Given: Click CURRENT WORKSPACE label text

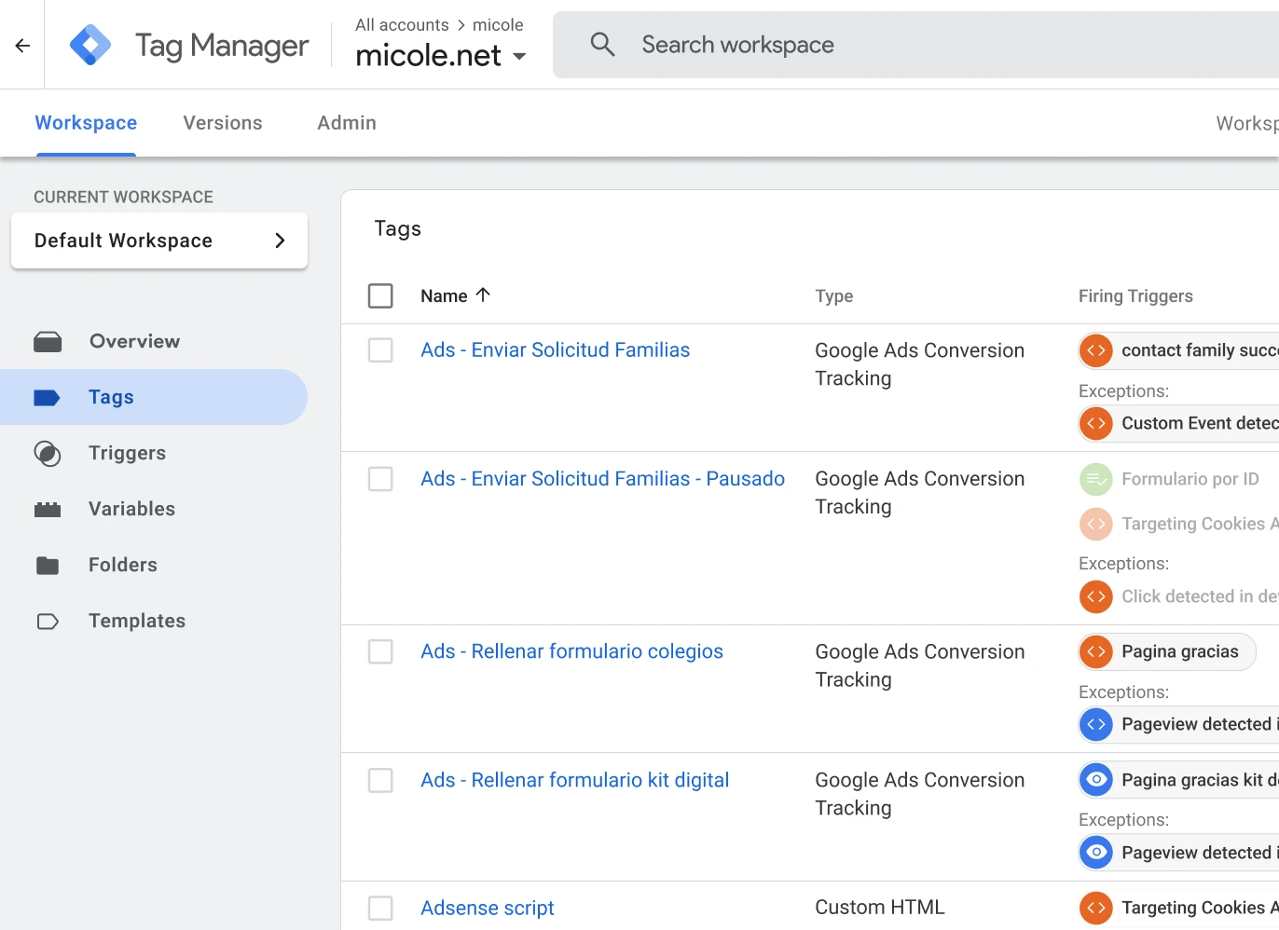Looking at the screenshot, I should (x=123, y=198).
